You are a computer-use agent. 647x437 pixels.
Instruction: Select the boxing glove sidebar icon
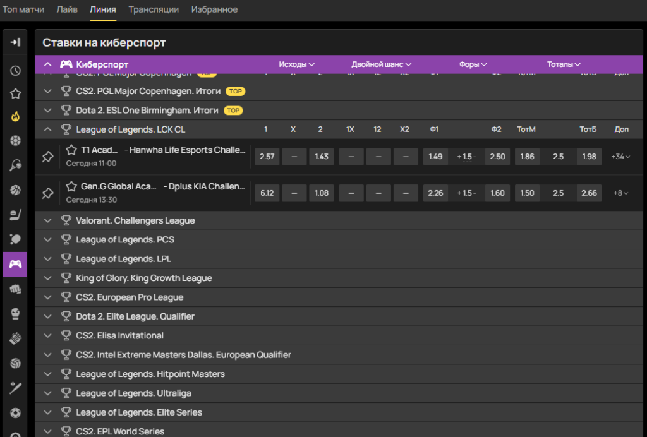15,314
